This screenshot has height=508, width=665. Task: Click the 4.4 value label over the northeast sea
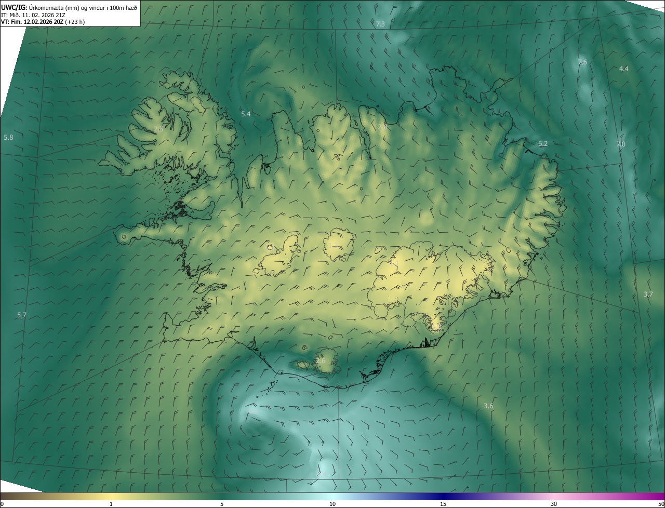tap(624, 69)
